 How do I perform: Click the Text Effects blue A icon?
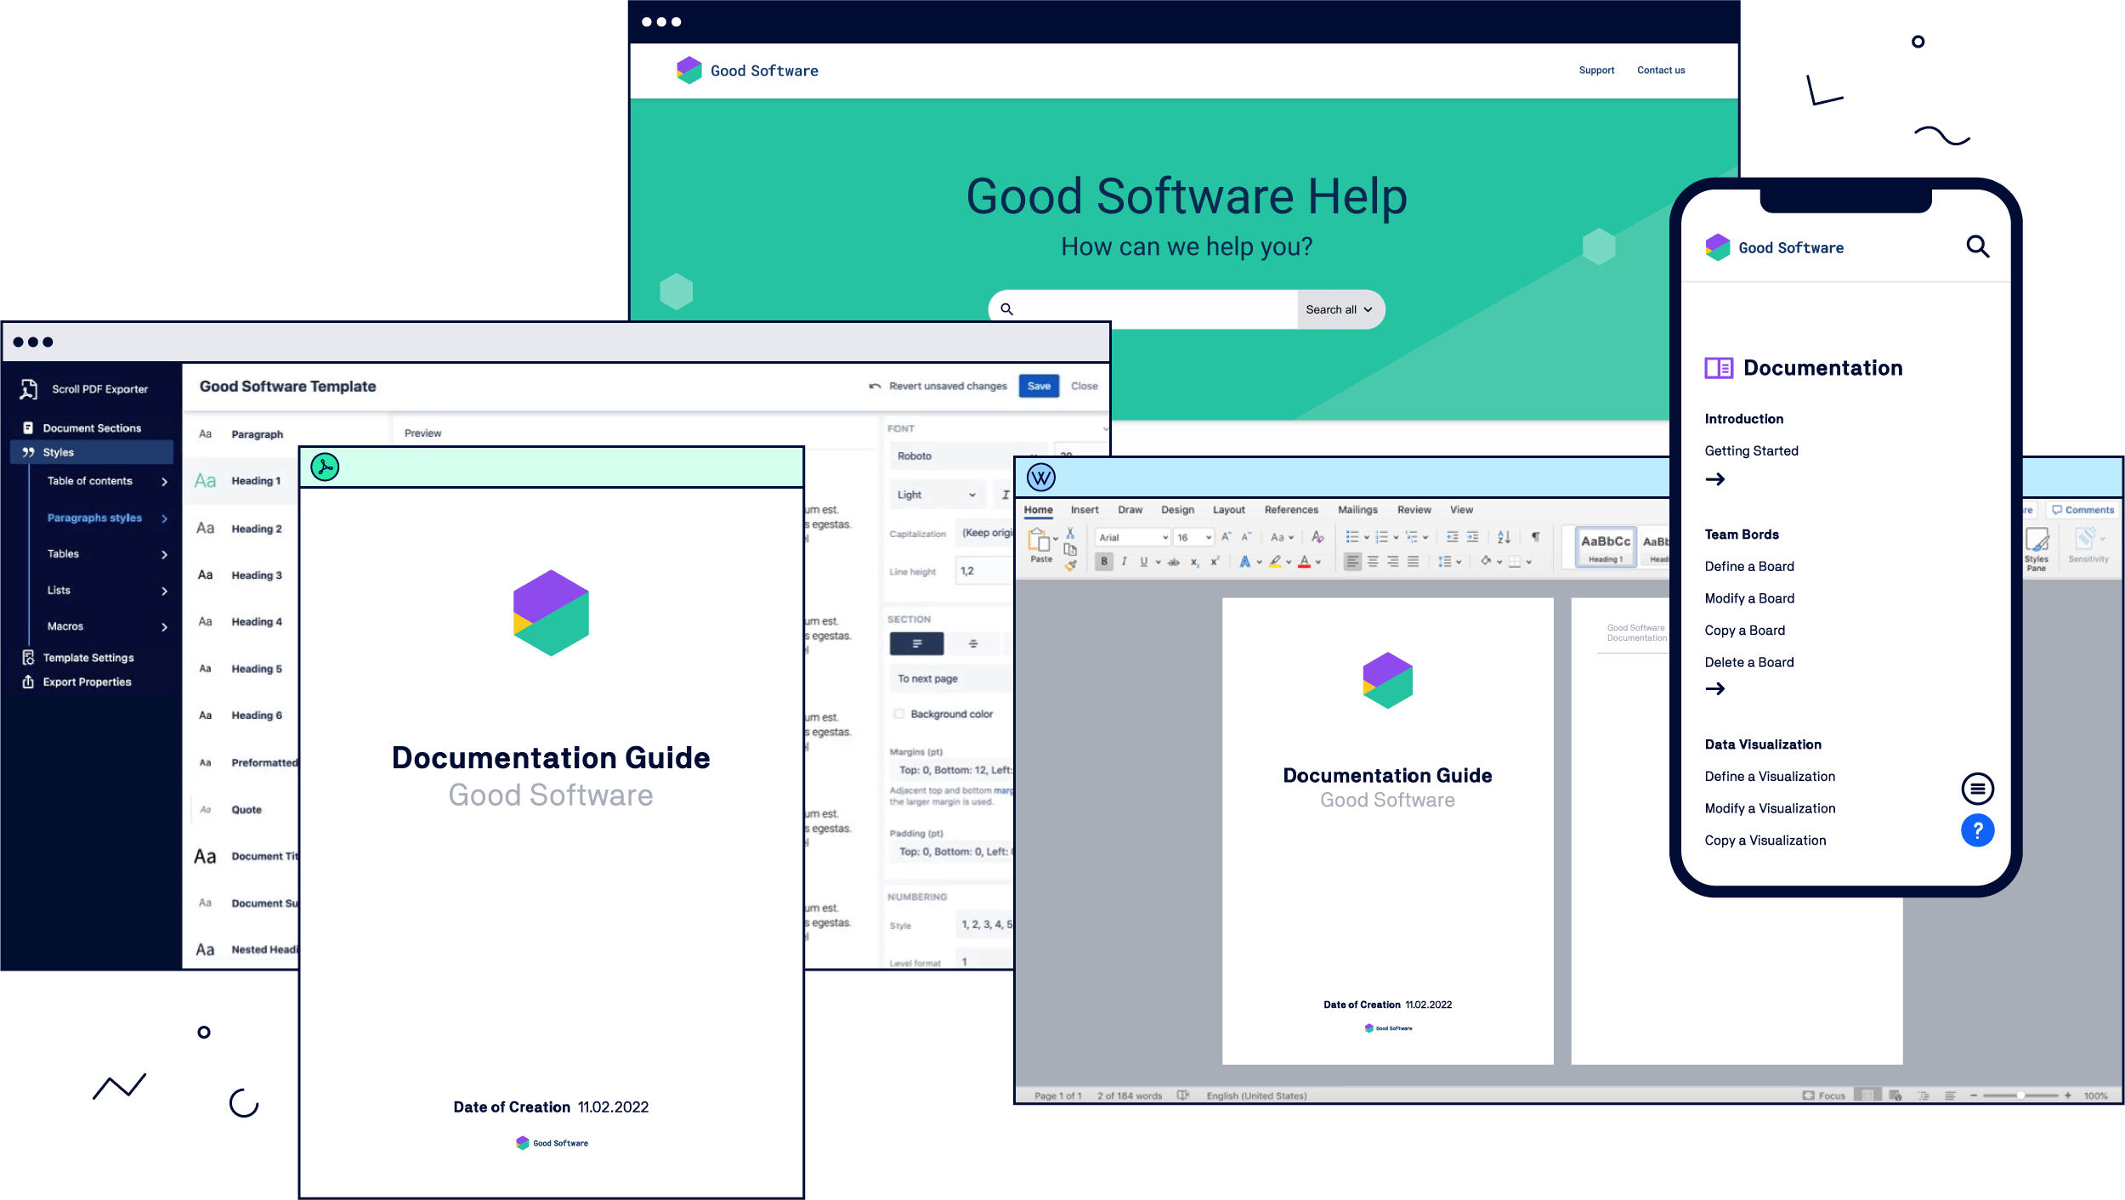pyautogui.click(x=1244, y=562)
